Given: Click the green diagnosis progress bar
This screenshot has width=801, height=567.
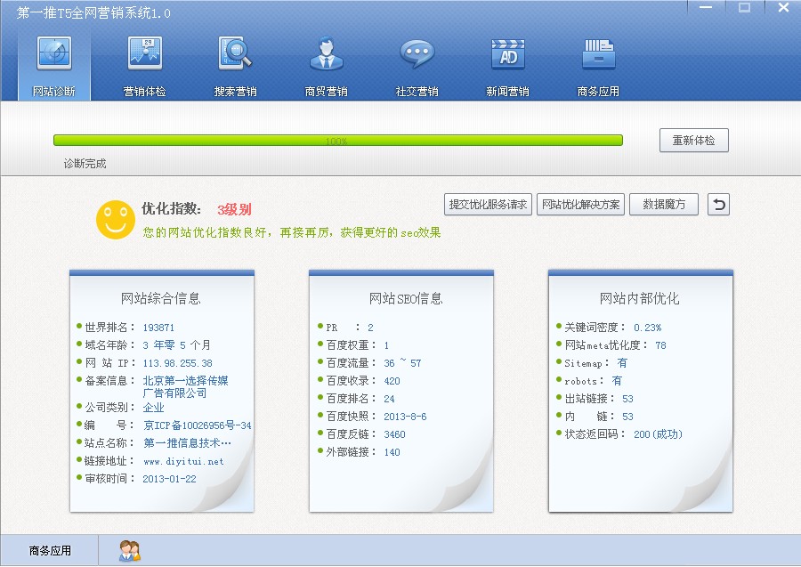Looking at the screenshot, I should tap(337, 141).
